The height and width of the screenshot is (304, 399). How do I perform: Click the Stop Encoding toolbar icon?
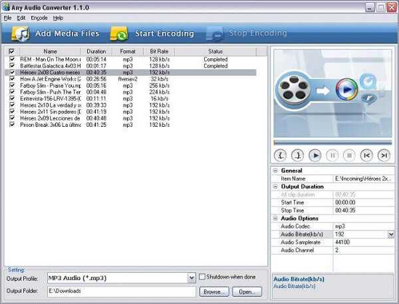point(215,34)
